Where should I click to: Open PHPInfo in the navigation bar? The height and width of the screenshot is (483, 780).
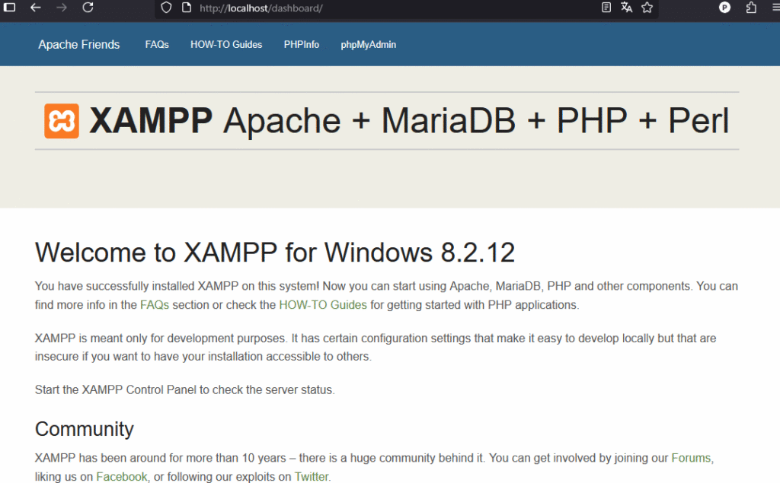[x=302, y=45]
